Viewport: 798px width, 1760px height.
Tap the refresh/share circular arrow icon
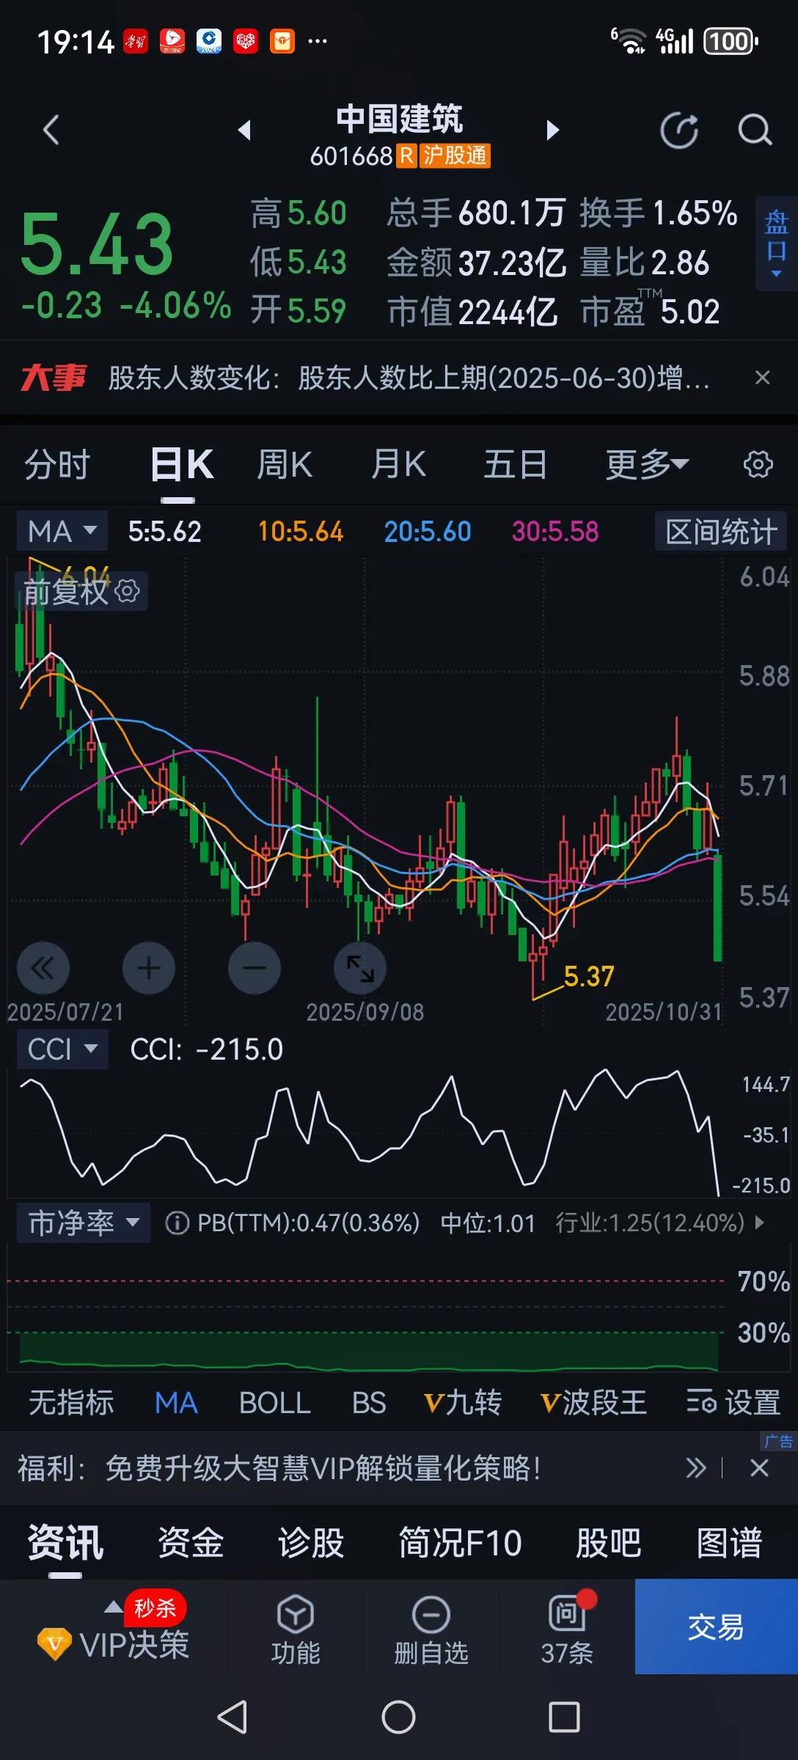pos(679,131)
